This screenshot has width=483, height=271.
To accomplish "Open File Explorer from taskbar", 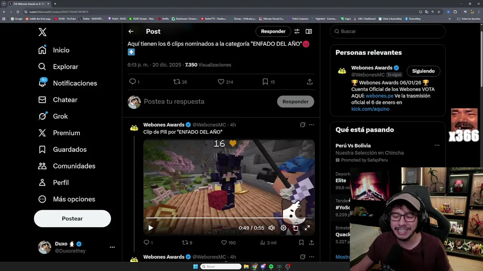I will tap(246, 266).
